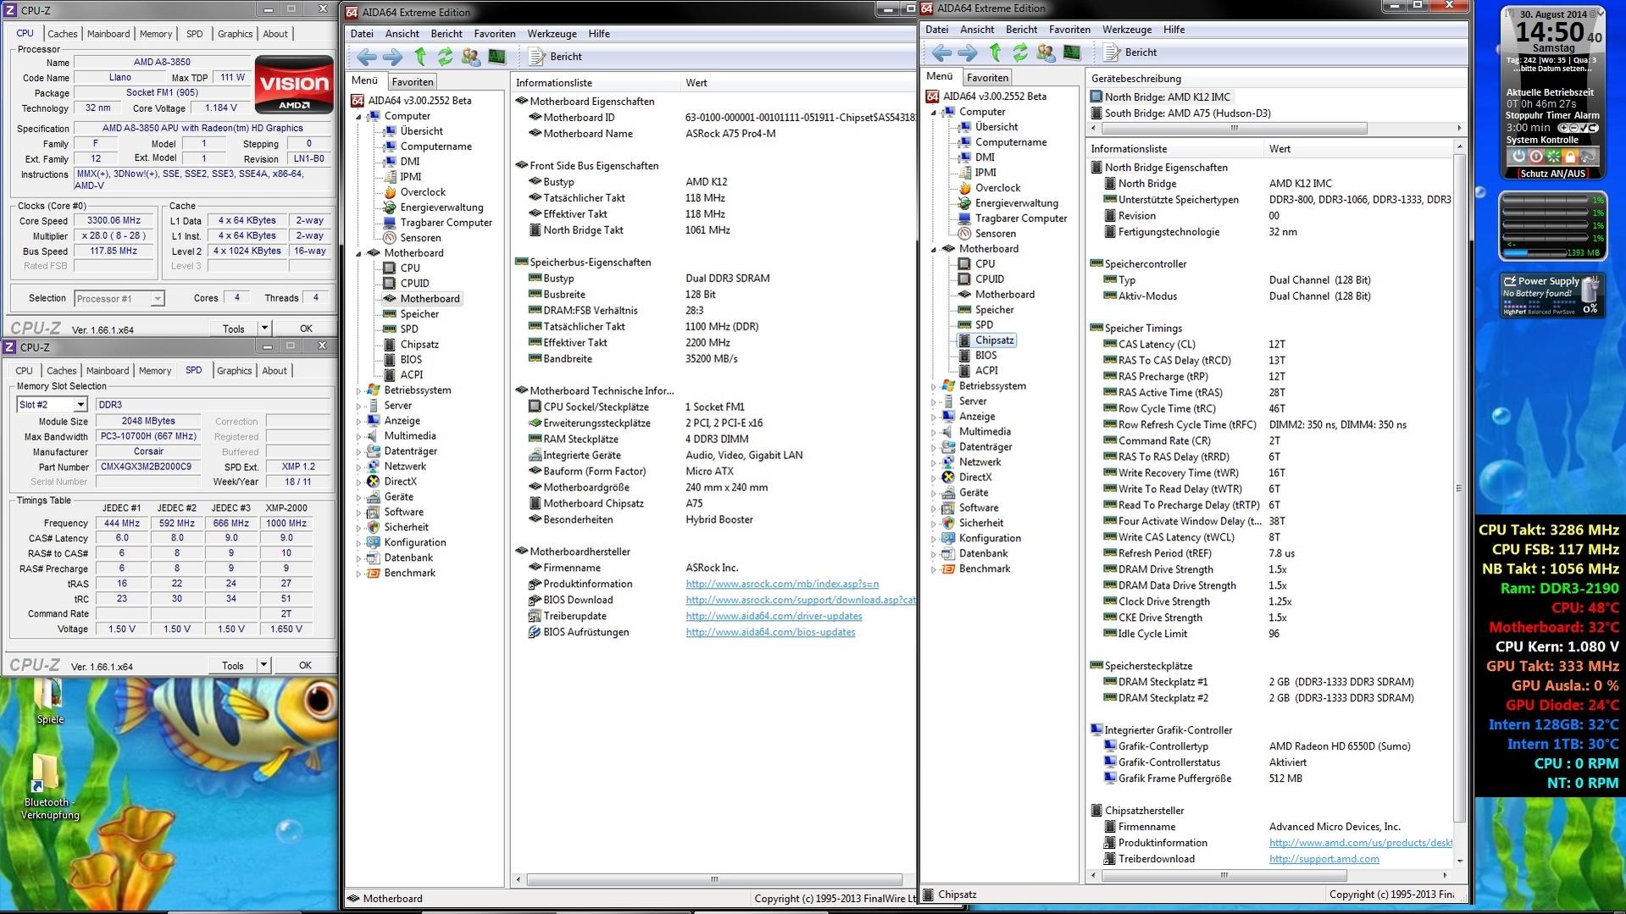This screenshot has width=1626, height=914.
Task: Click the clock gadget time display
Action: (x=1551, y=33)
